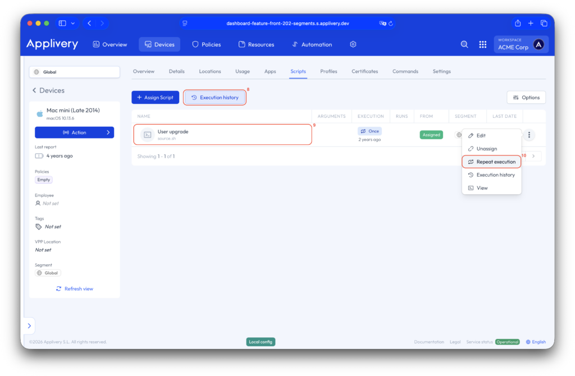Click the three-dot menu on User upgrade row
The width and height of the screenshot is (575, 376).
(x=529, y=135)
